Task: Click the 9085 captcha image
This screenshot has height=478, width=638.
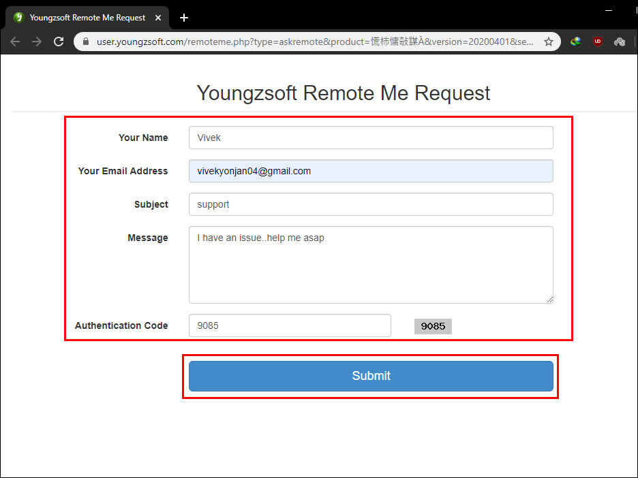Action: pyautogui.click(x=433, y=326)
